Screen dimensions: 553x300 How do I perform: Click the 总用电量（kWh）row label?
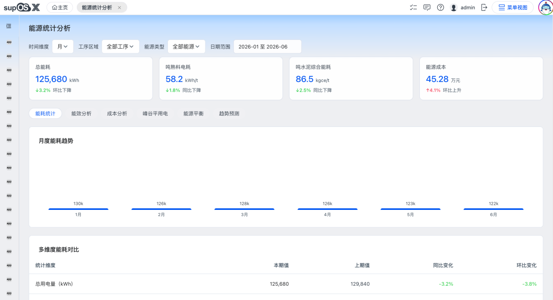(54, 284)
